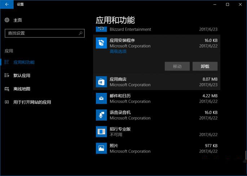Click the 977 KB size value
The height and width of the screenshot is (176, 247).
point(211,146)
